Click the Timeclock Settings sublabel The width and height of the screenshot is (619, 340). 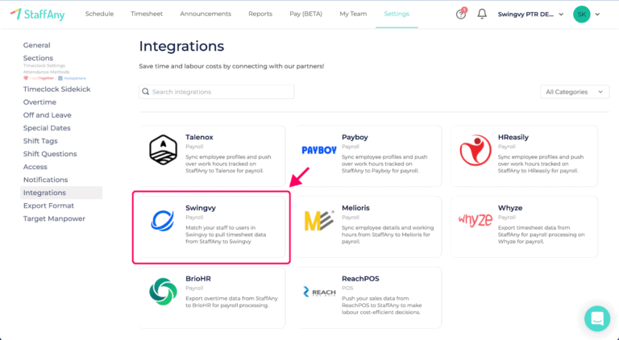coord(44,65)
